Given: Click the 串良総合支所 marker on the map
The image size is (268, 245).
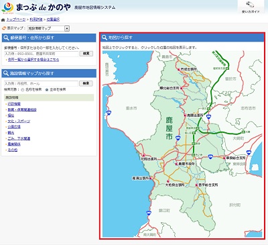Looking at the screenshot, I should point(224,158).
